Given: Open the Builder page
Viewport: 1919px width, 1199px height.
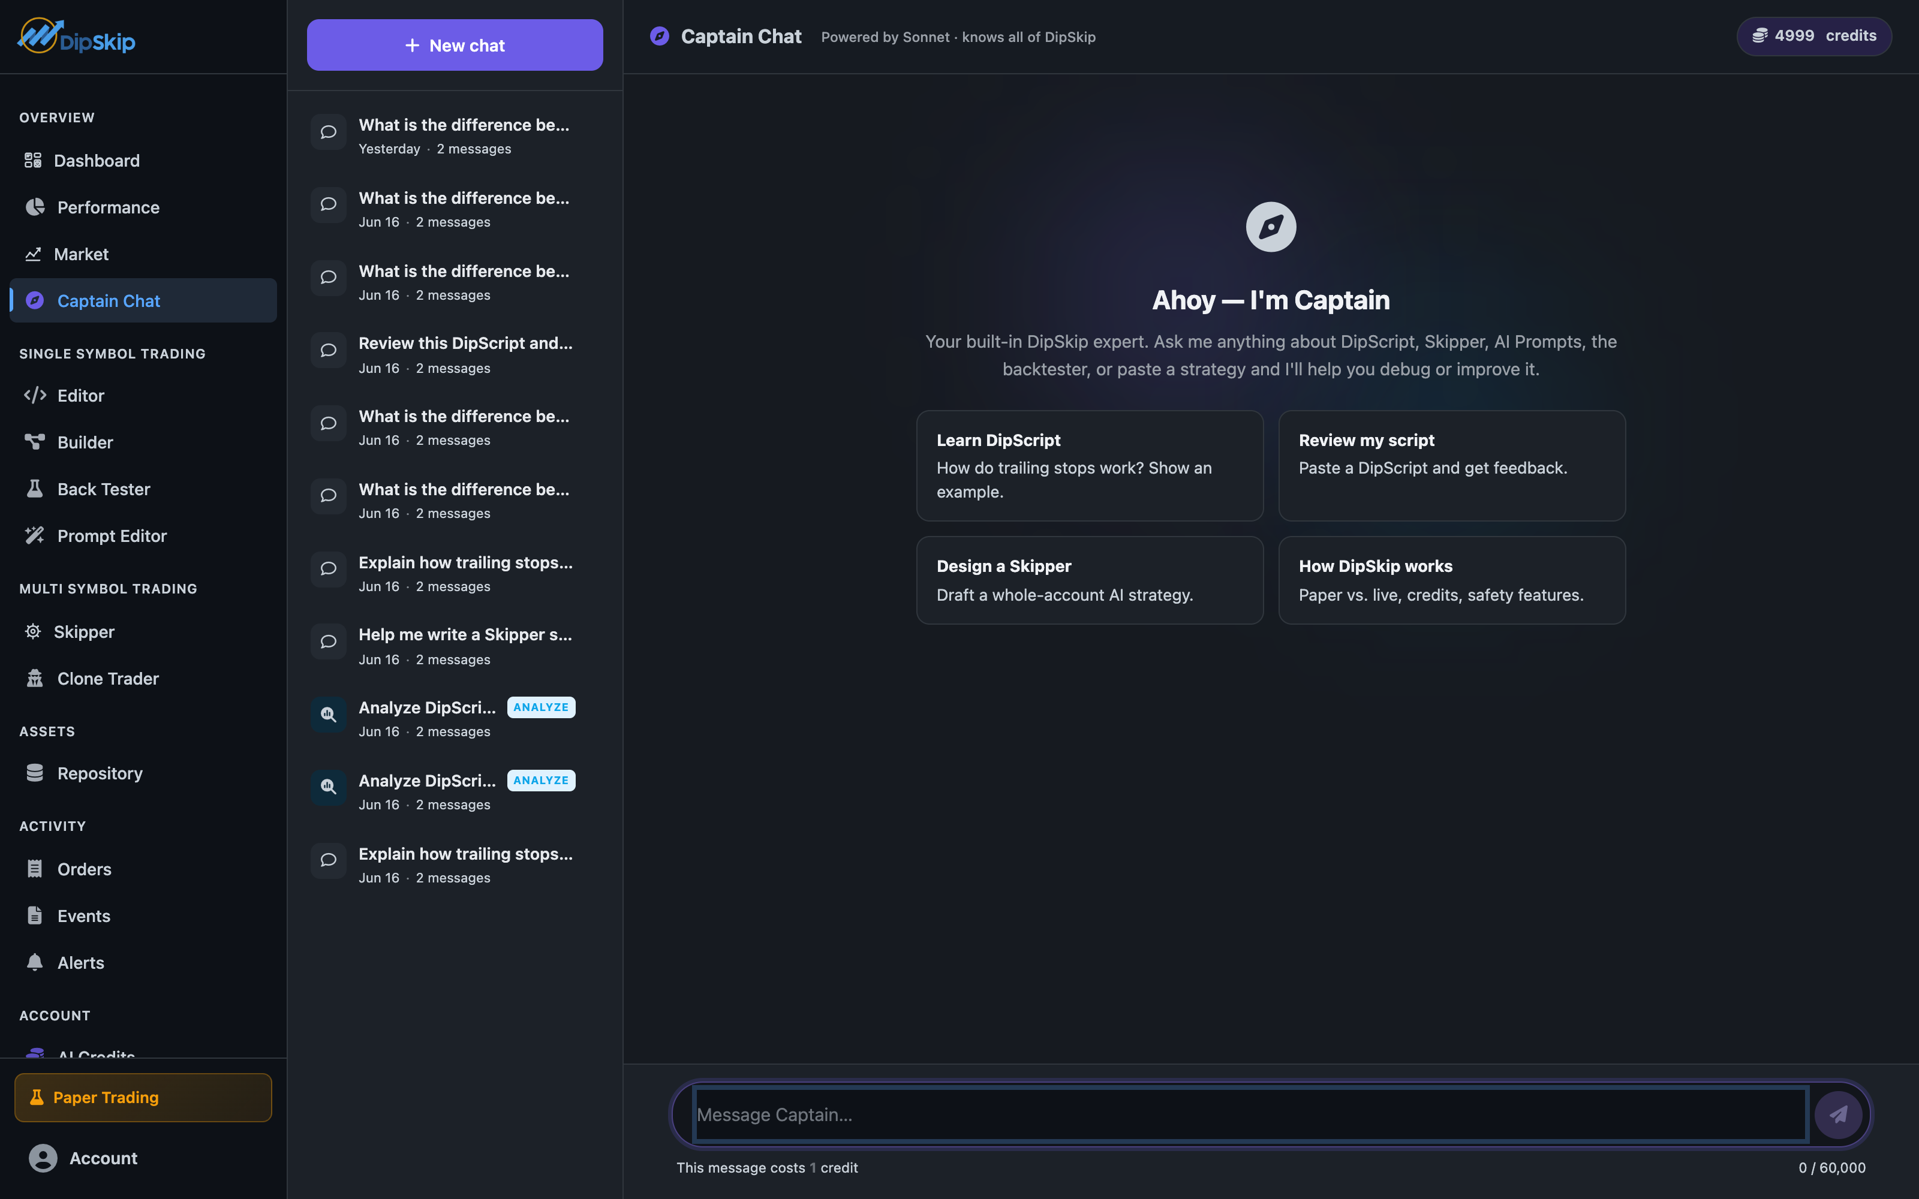Looking at the screenshot, I should coord(143,442).
